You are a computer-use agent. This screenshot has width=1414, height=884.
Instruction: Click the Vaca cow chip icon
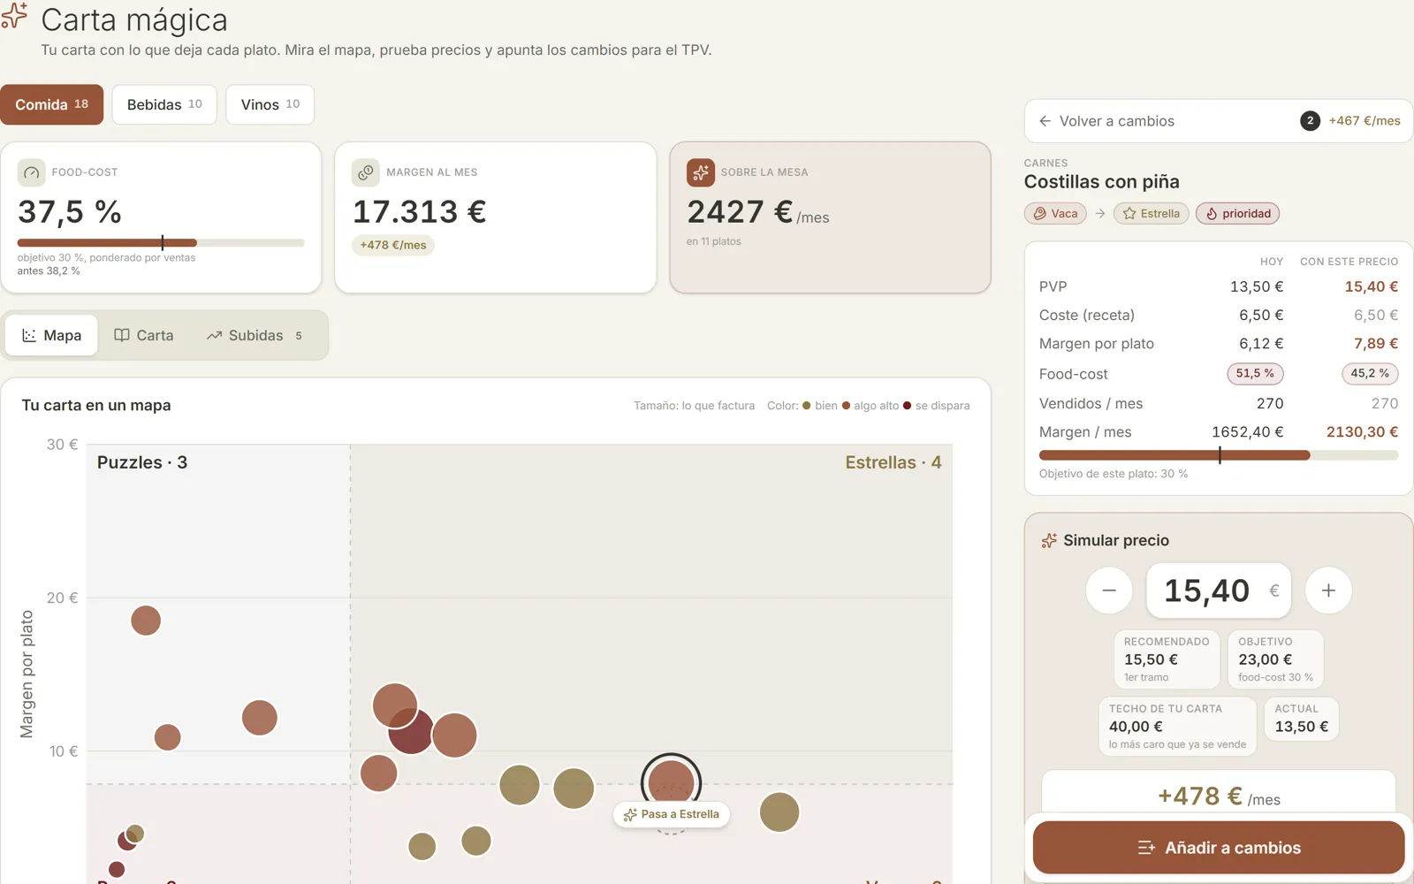[1040, 214]
